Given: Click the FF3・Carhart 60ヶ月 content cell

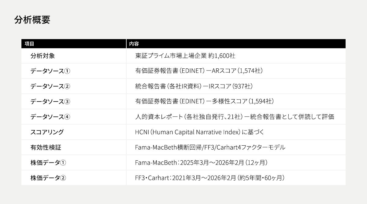Looking at the screenshot, I should (209, 178).
